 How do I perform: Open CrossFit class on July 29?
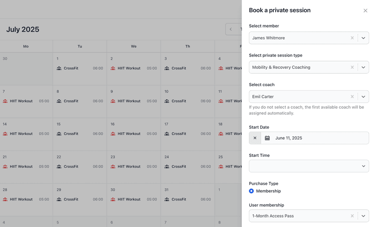pyautogui.click(x=80, y=199)
